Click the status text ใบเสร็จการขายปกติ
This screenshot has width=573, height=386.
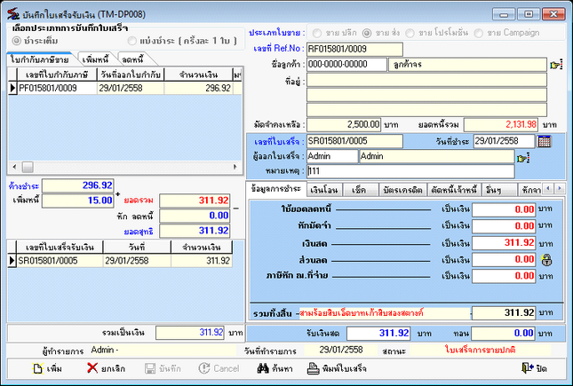(x=481, y=350)
